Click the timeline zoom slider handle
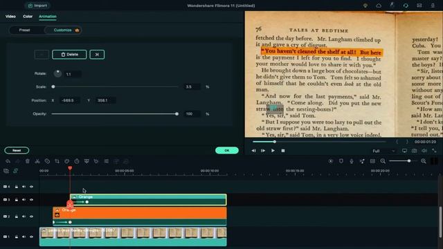This screenshot has width=443, height=249. [409, 161]
